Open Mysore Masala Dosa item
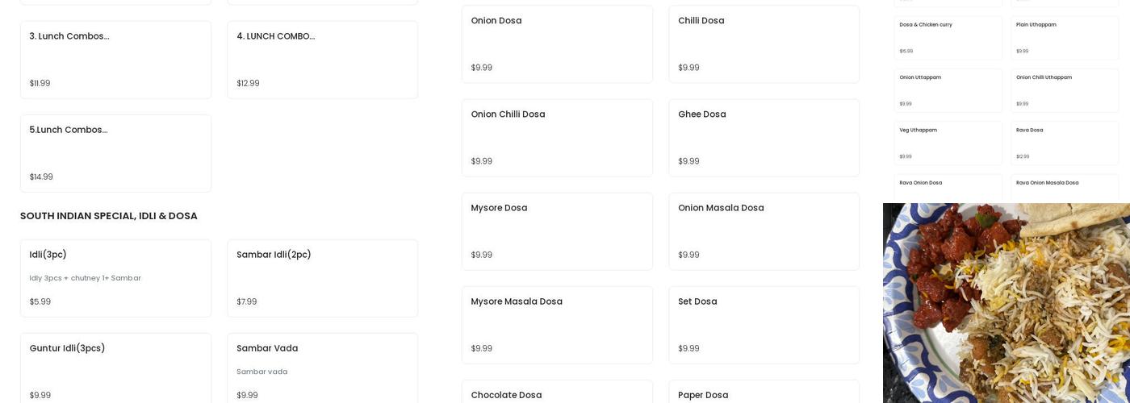Image resolution: width=1130 pixels, height=403 pixels. pyautogui.click(x=557, y=325)
